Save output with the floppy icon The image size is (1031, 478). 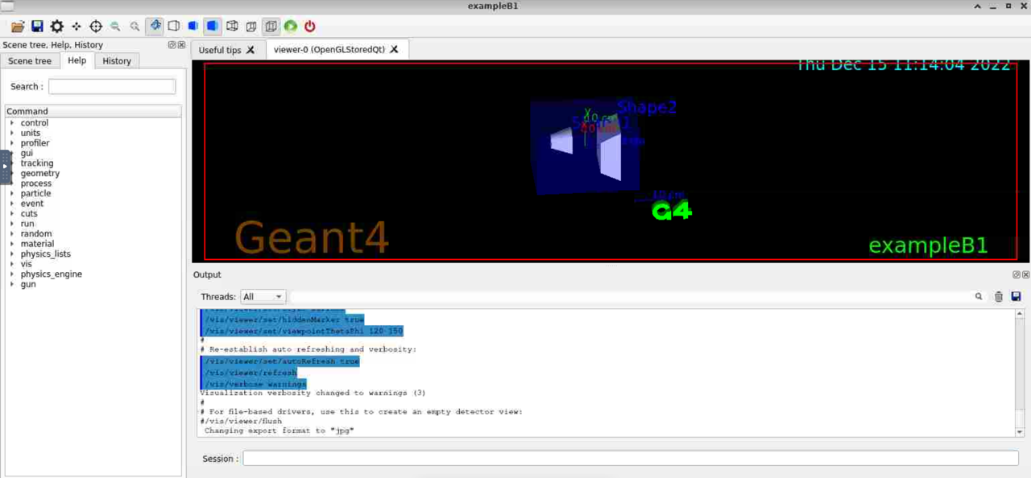pos(1016,297)
